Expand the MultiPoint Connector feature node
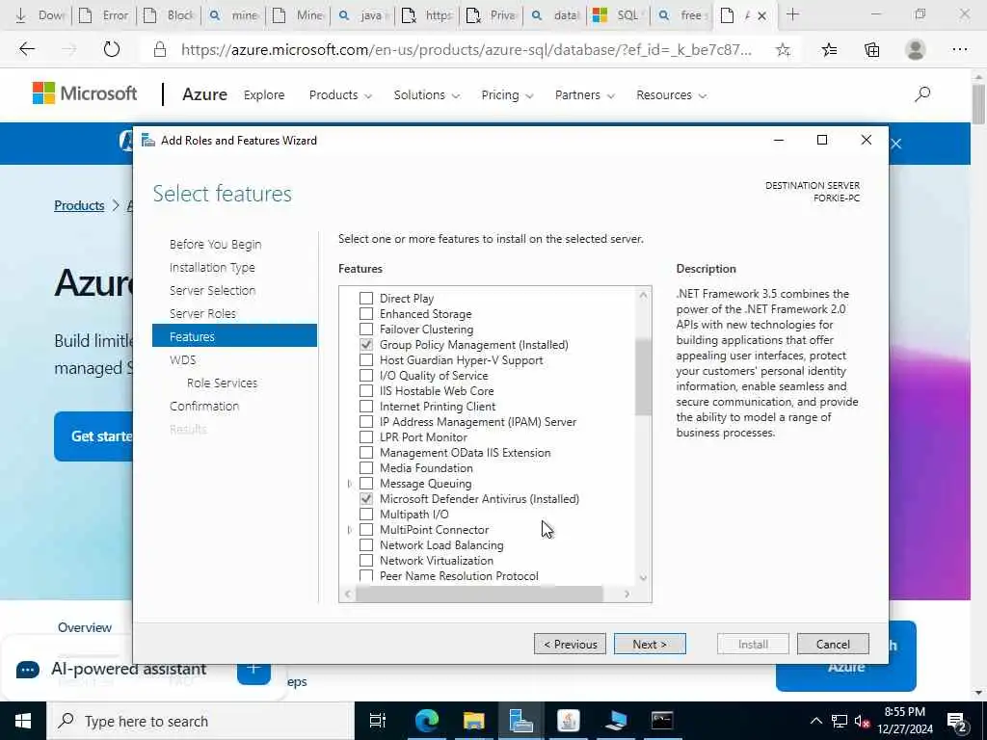Screen dimensions: 987x740 (x=349, y=530)
